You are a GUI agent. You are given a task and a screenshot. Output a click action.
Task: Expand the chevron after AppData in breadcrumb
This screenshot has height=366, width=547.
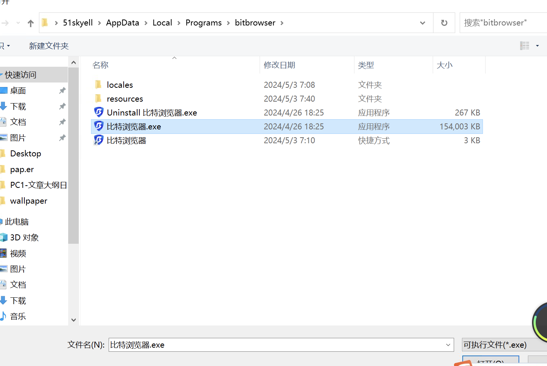146,23
